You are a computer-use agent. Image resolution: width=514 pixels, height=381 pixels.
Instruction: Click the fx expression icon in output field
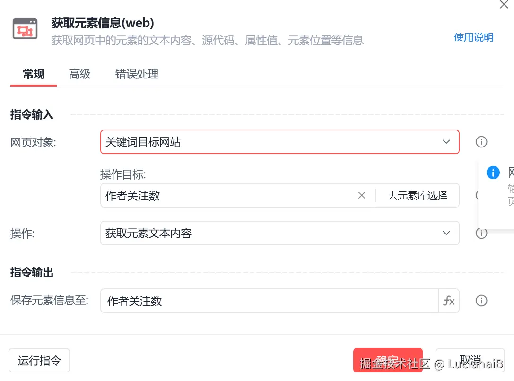[449, 301]
